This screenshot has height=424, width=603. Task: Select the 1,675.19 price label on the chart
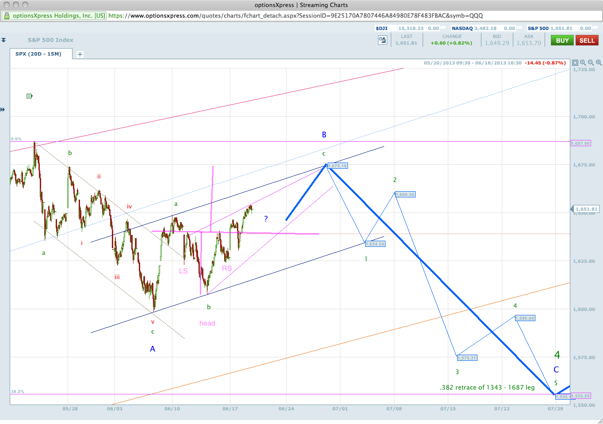(x=337, y=166)
